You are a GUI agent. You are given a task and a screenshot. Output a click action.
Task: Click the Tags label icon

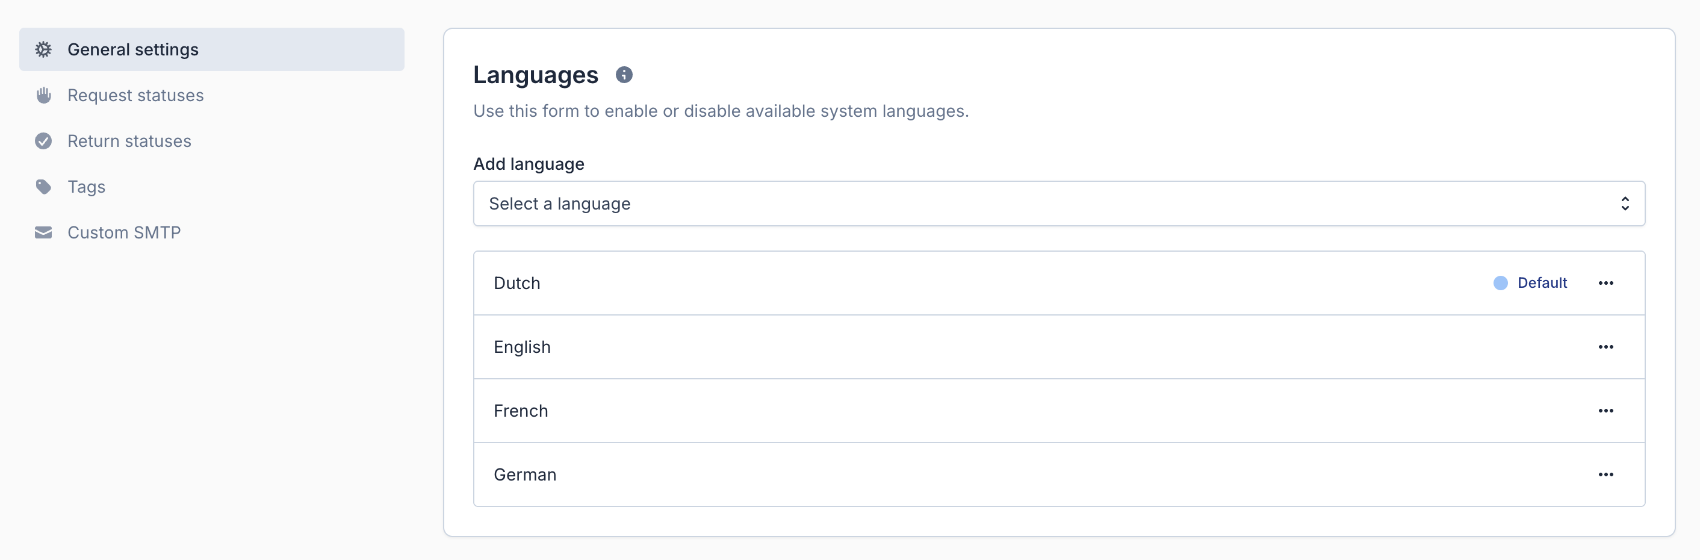43,187
